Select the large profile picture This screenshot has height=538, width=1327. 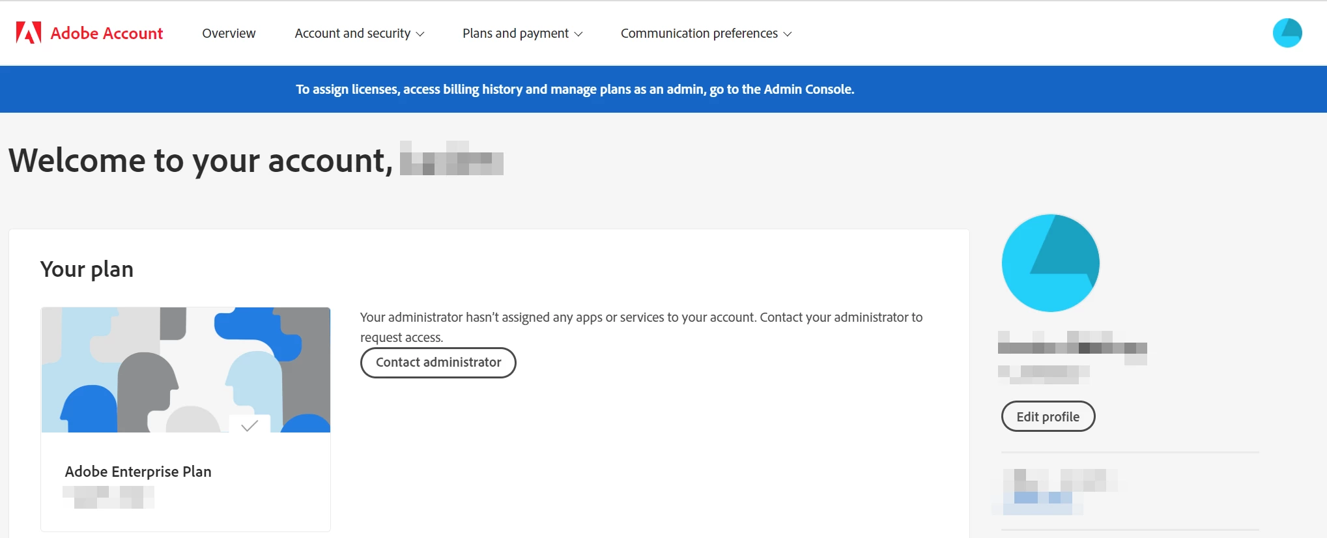[x=1050, y=263]
